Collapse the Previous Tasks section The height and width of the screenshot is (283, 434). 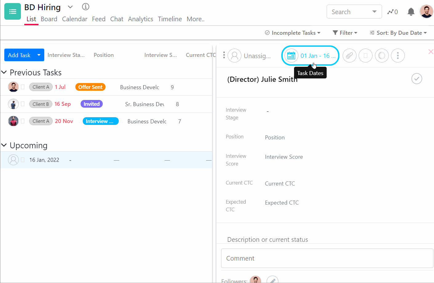click(4, 72)
